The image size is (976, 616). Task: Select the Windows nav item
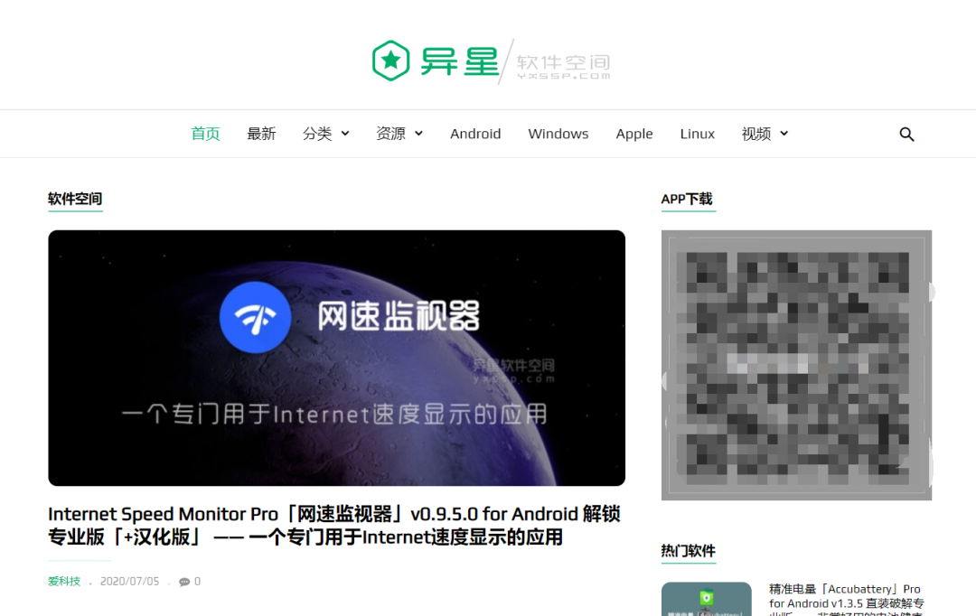(x=558, y=134)
